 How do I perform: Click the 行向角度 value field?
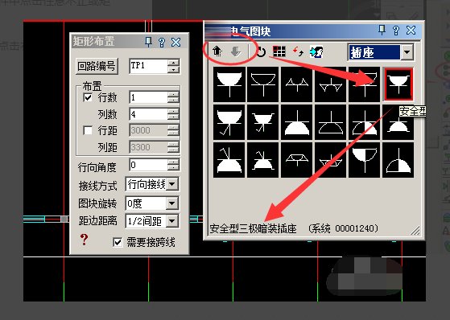pyautogui.click(x=148, y=165)
